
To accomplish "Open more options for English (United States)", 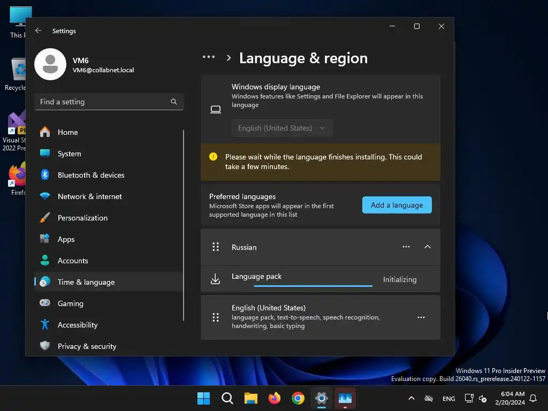I will point(421,317).
